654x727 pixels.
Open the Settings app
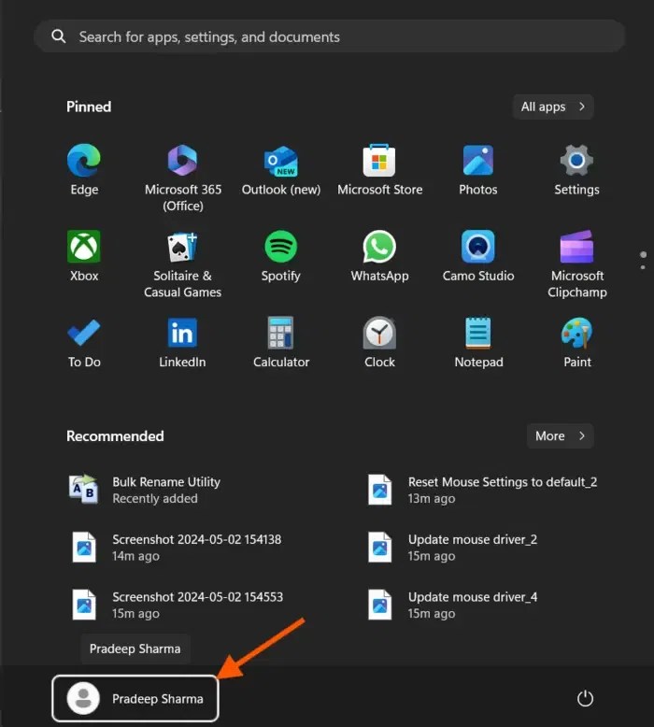click(576, 170)
